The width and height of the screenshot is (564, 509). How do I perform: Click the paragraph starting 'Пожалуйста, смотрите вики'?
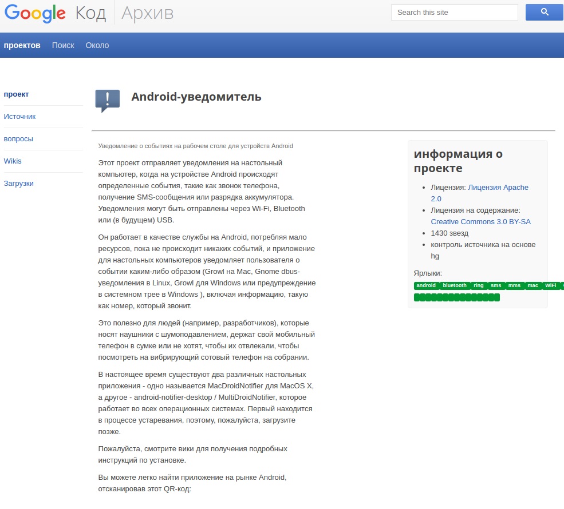tap(193, 455)
